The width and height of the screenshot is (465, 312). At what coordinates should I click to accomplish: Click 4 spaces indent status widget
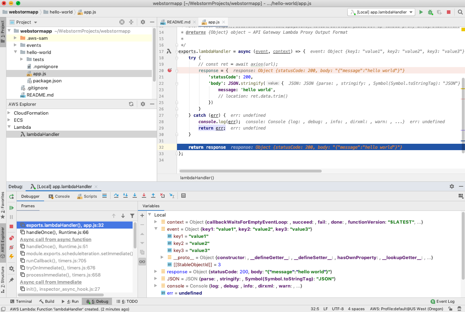tap(356, 309)
